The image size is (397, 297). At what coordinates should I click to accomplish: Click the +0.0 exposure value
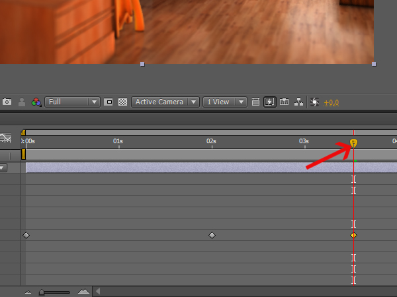coord(331,102)
